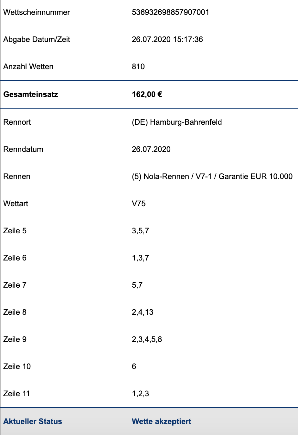The height and width of the screenshot is (435, 298).
Task: Select the Wettscheinnummer value 536932698857907001
Action: [170, 12]
